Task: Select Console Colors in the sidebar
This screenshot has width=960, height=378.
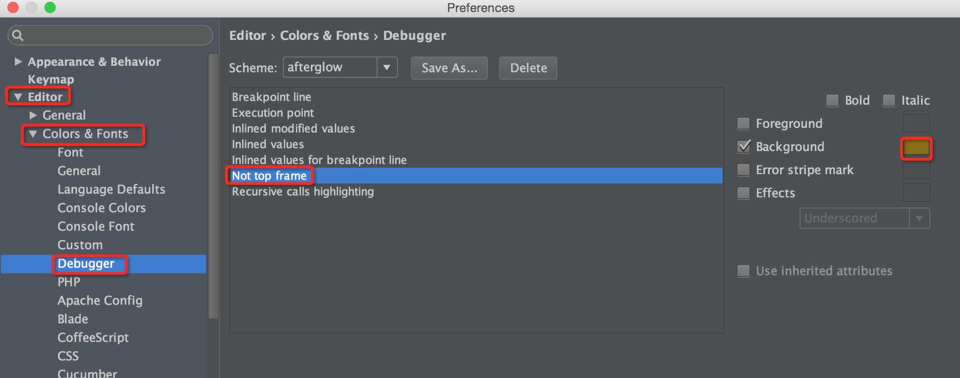Action: click(102, 208)
